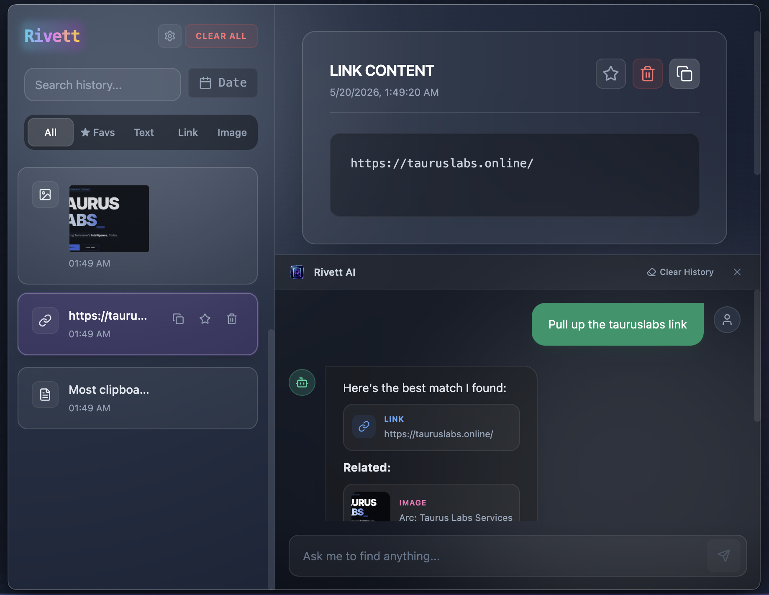Click the https://tauruslabs.online/ content box
Viewport: 769px width, 595px height.
pyautogui.click(x=514, y=175)
